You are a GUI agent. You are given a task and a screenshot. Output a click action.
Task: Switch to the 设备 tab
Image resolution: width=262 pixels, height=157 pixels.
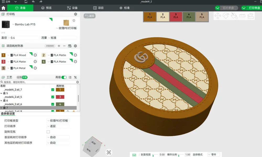tap(72, 8)
